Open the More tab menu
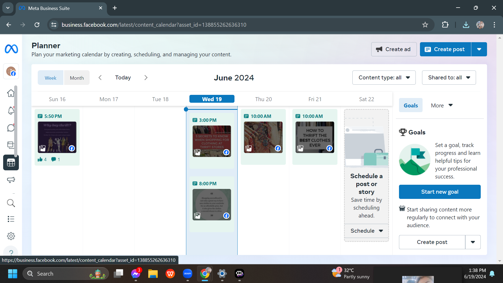This screenshot has width=503, height=283. (441, 105)
